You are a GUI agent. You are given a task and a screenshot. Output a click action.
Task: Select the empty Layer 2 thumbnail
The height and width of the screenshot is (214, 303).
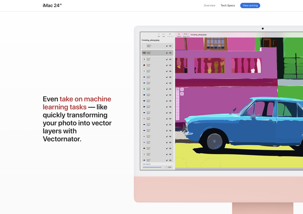click(144, 46)
